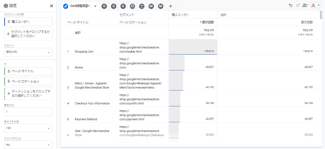
Task: Click the ページ ロケーション column header
Action: click(x=133, y=22)
